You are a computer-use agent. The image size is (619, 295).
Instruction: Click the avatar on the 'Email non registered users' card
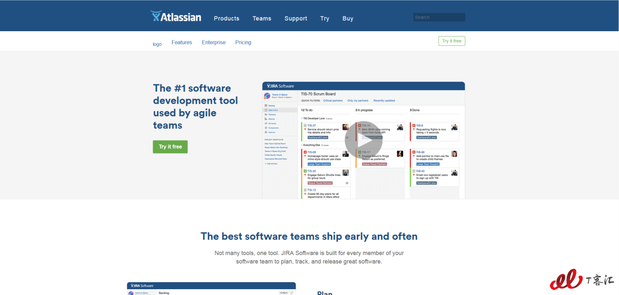point(455,173)
